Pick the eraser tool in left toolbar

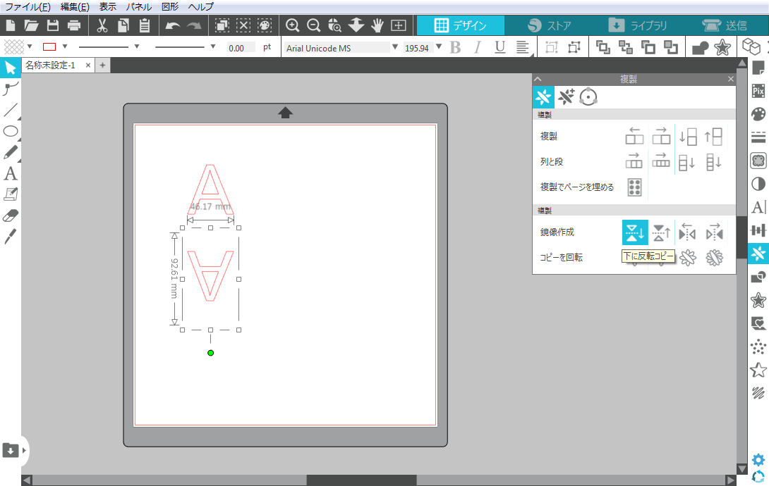click(11, 215)
